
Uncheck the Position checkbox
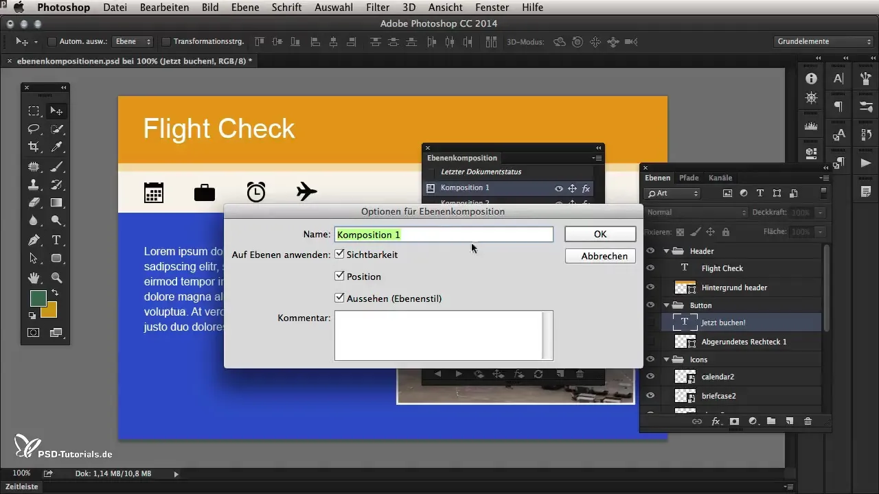(x=339, y=277)
